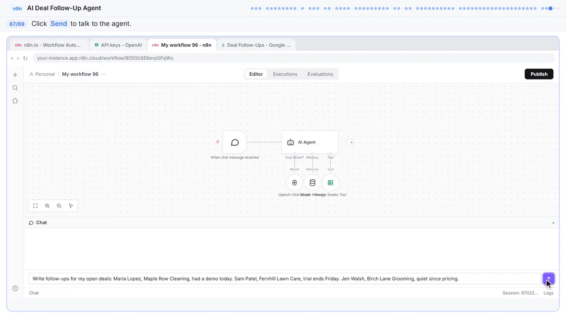Click the highlighted Send word in instructions
This screenshot has height=318, width=566.
coord(59,24)
